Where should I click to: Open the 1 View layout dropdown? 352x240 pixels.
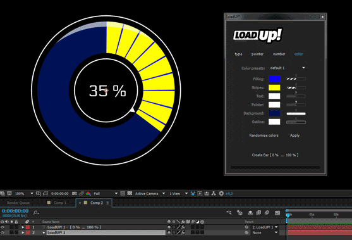pyautogui.click(x=178, y=193)
